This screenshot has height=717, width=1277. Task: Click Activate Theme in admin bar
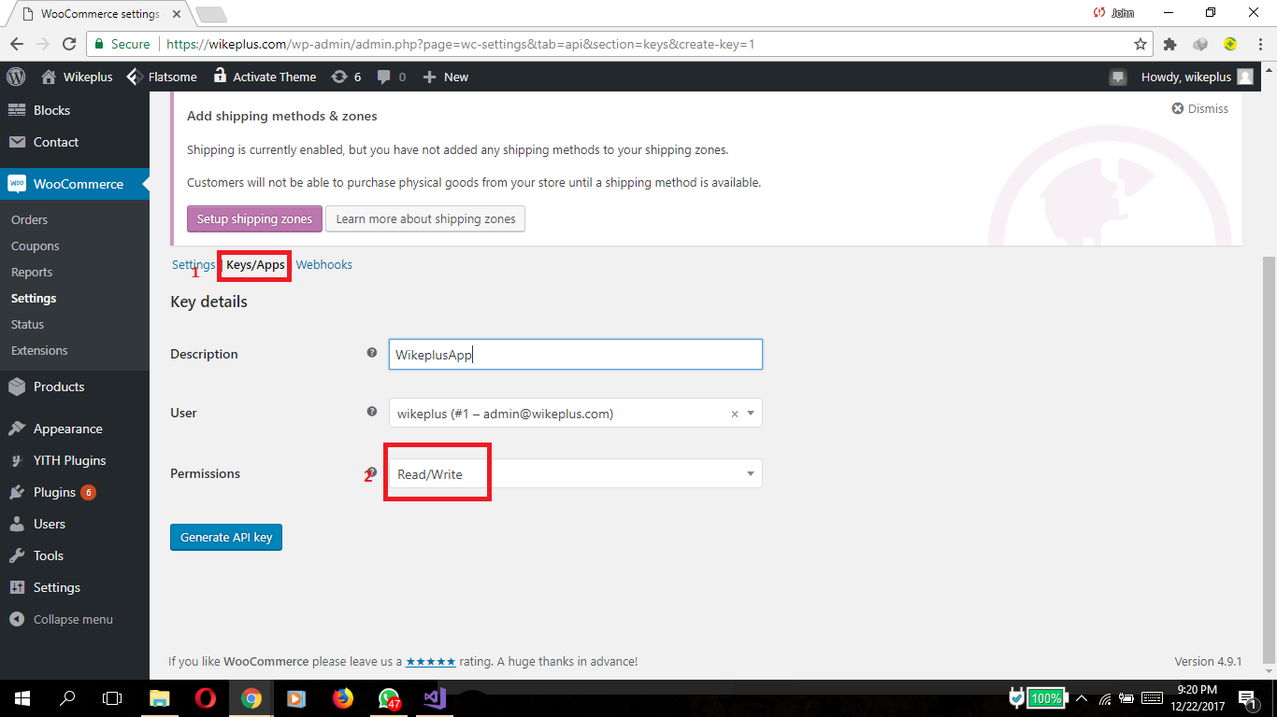[x=265, y=77]
